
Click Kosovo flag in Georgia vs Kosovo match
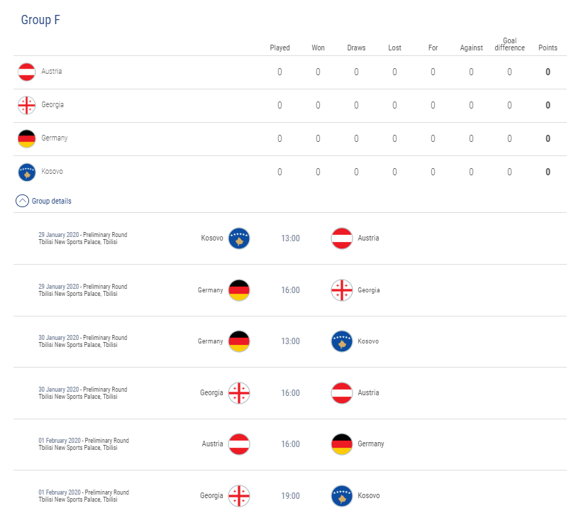coord(342,496)
